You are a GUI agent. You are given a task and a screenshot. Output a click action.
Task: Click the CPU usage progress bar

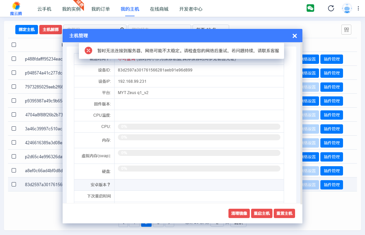[199, 127]
